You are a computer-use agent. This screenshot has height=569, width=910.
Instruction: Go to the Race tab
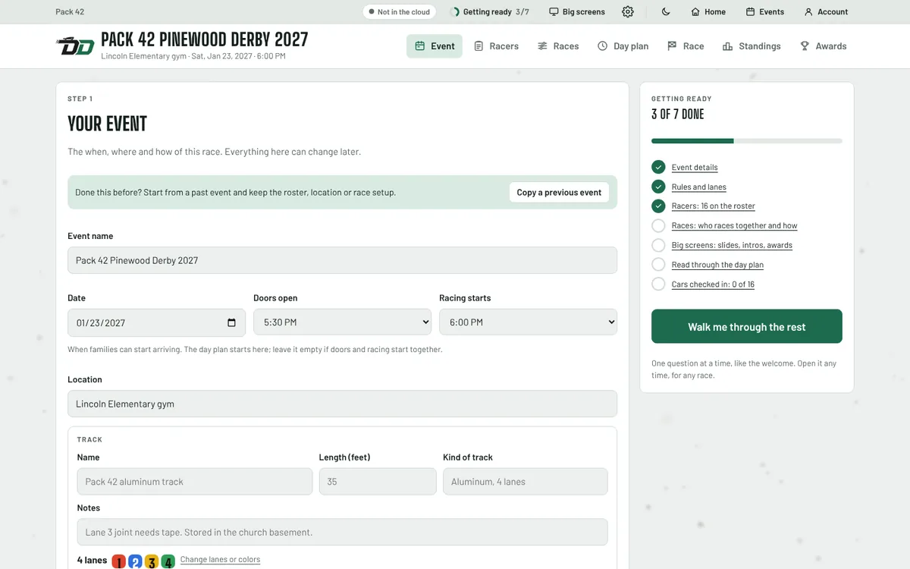coord(686,46)
